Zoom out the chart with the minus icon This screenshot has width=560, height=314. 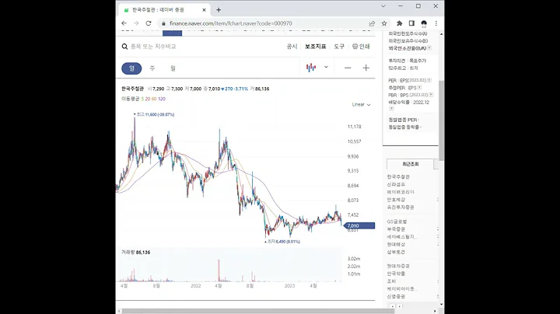tap(348, 68)
